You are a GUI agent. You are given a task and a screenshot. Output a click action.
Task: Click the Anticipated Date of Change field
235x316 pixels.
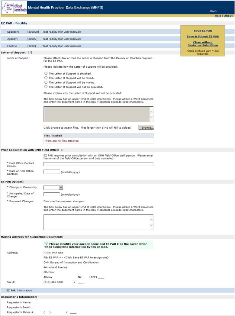[52, 194]
